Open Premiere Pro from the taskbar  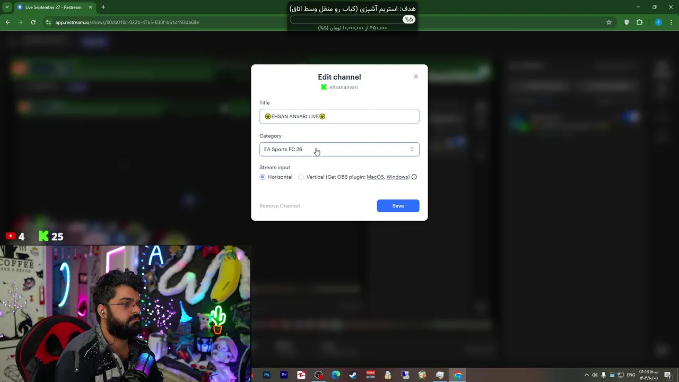[284, 375]
